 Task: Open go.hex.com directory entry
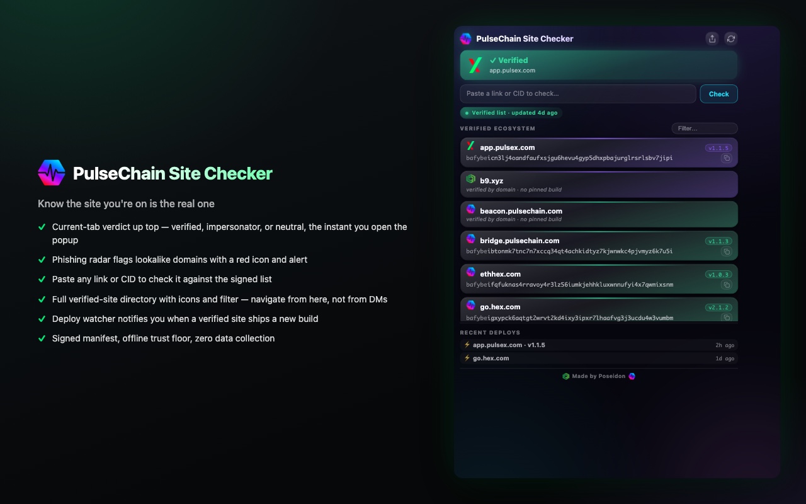point(599,309)
